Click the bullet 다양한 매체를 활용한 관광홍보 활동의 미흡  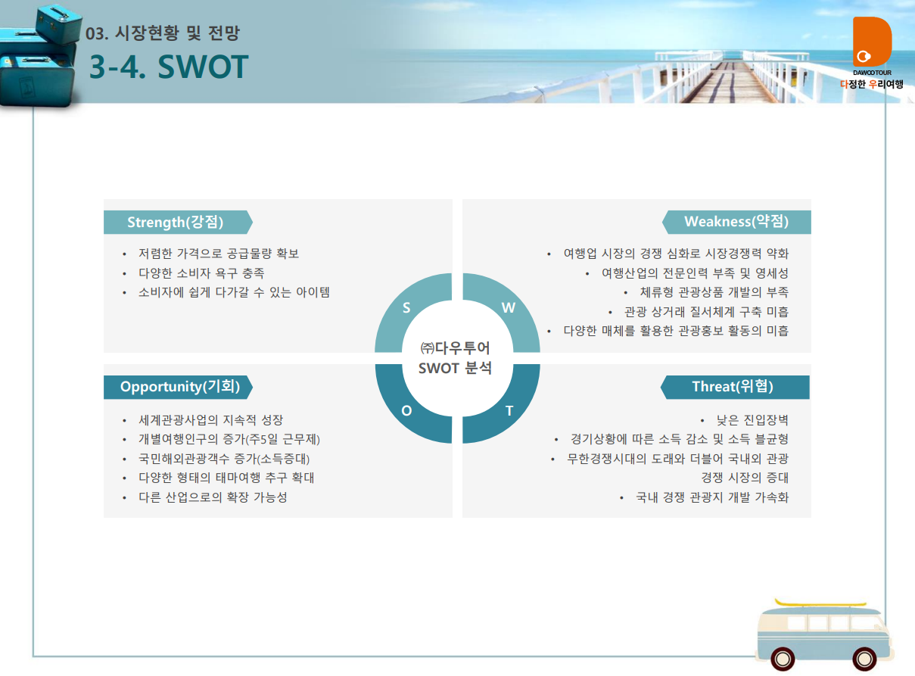(x=676, y=331)
